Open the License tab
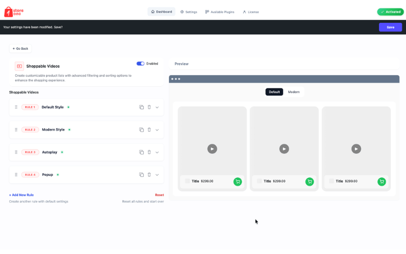Image resolution: width=406 pixels, height=254 pixels. [x=251, y=12]
